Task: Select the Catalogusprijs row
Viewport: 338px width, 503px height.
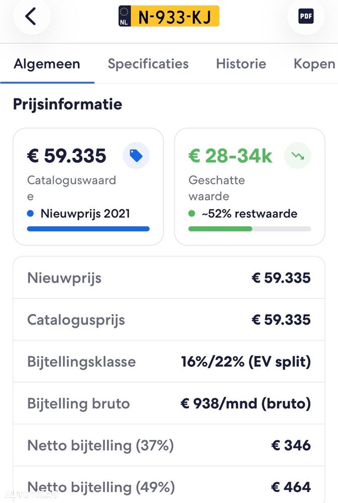Action: [x=169, y=319]
